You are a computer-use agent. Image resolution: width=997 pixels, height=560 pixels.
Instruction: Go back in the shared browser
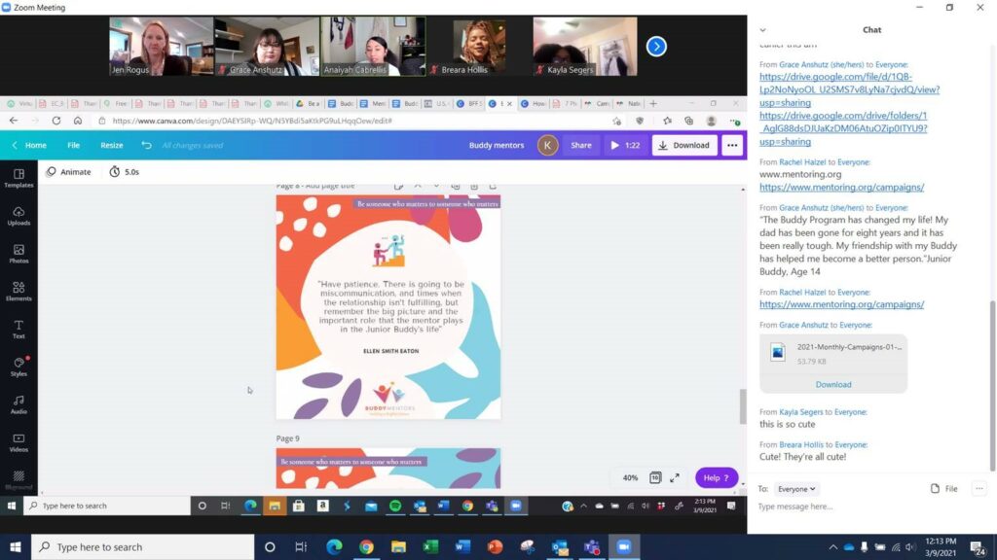click(14, 121)
